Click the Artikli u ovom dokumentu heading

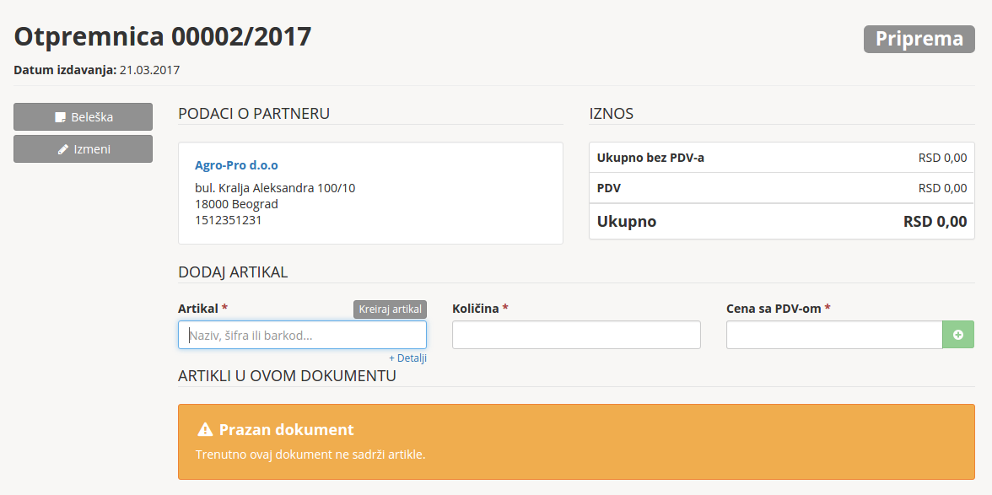click(287, 375)
